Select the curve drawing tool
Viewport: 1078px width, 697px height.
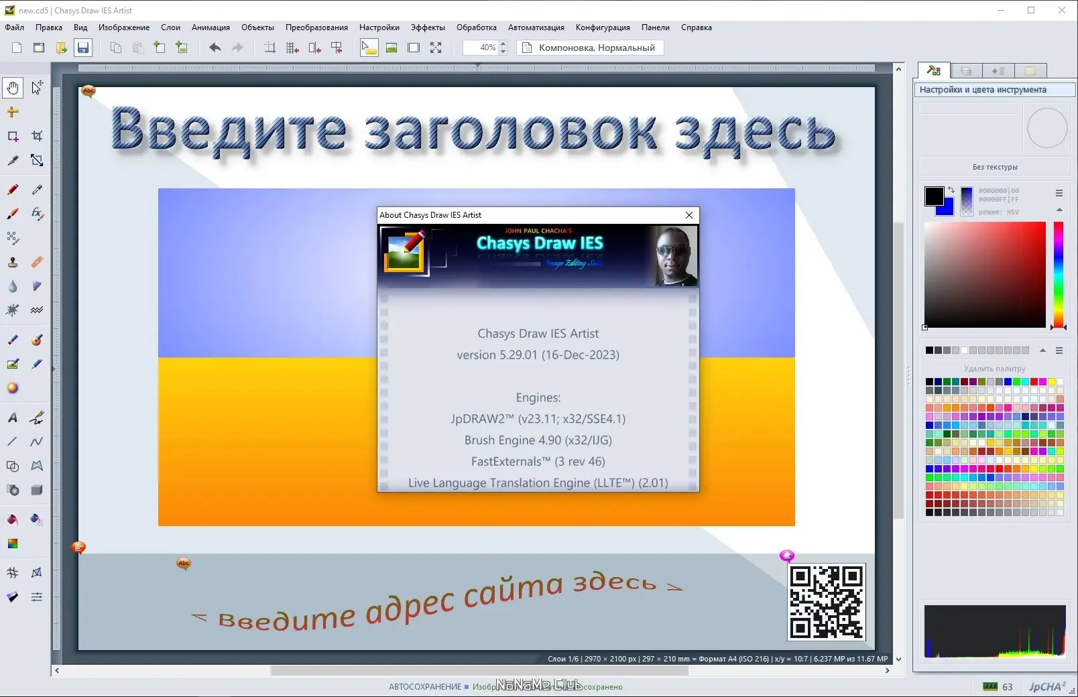[x=37, y=442]
